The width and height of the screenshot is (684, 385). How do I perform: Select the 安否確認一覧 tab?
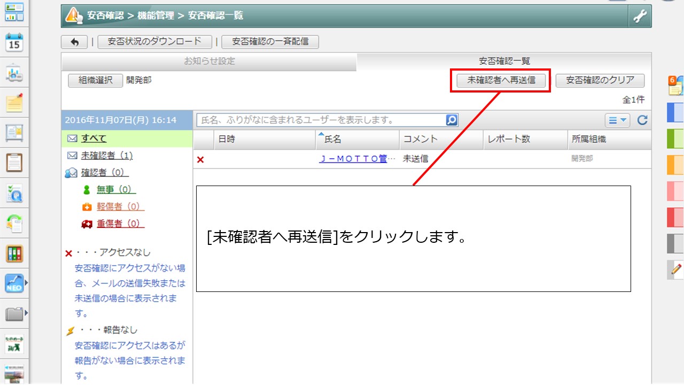point(504,61)
